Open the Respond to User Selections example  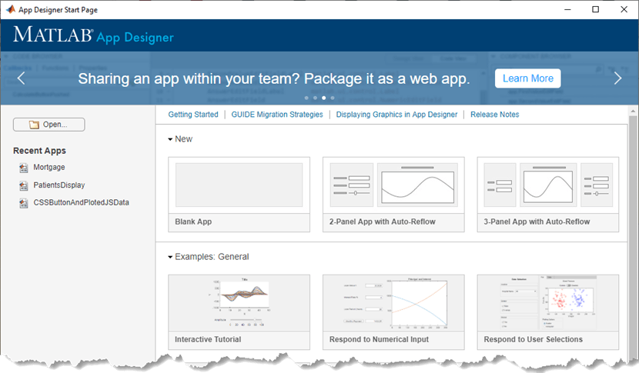point(547,312)
